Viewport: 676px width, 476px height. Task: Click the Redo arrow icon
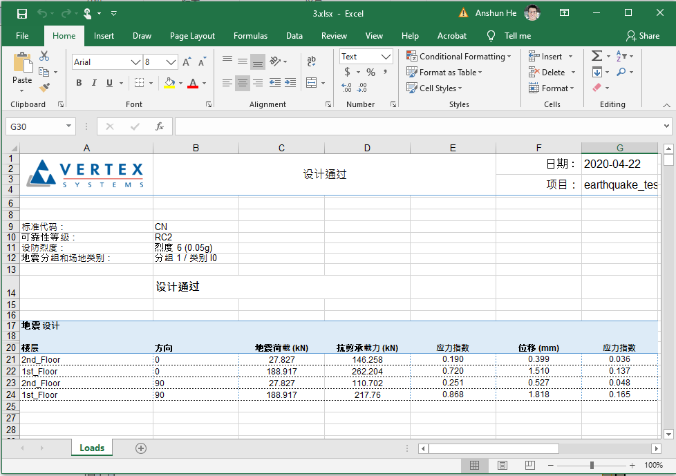66,13
